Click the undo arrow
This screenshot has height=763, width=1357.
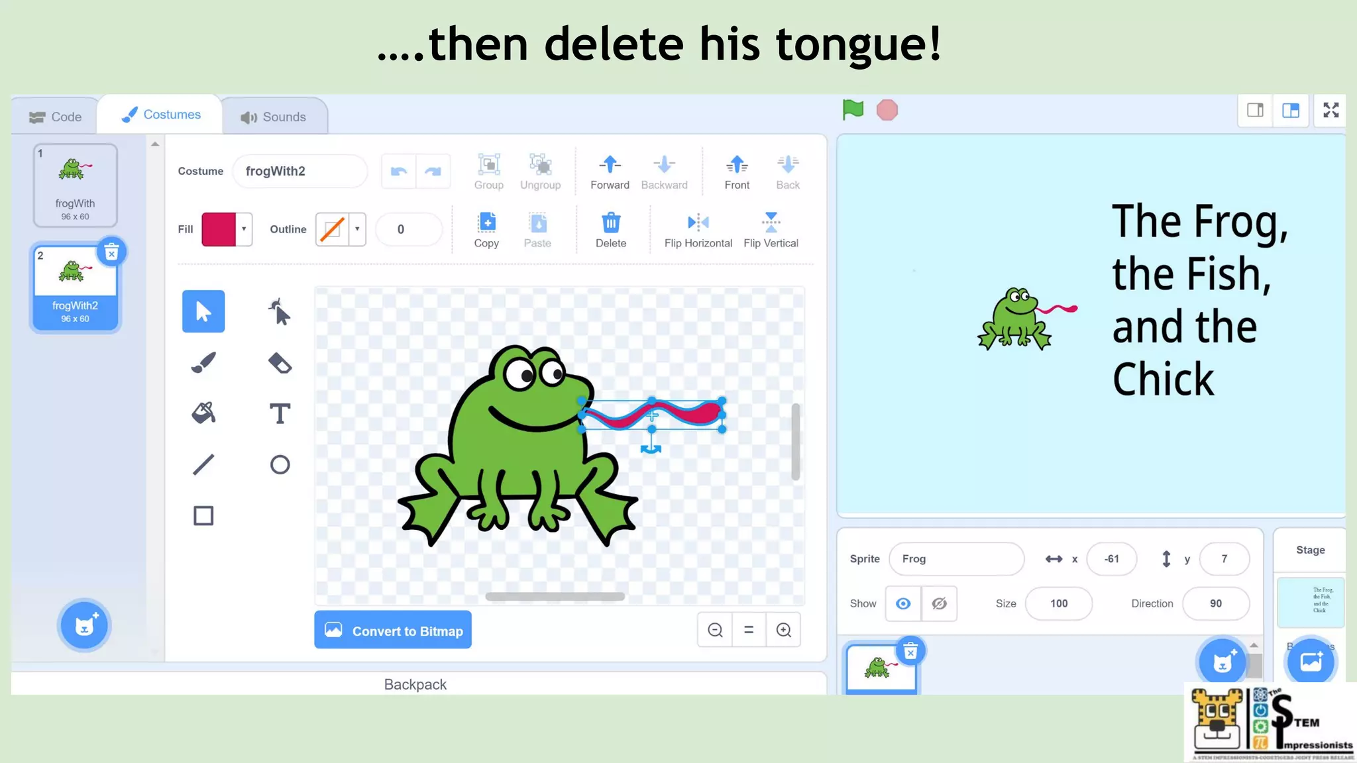[399, 172]
